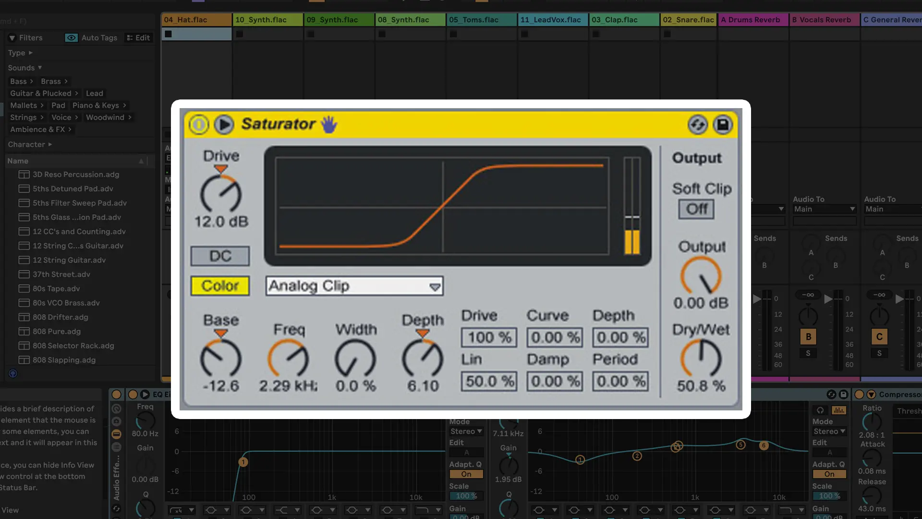Click the waveshaper Drive 100 % field
The height and width of the screenshot is (519, 922).
click(489, 337)
